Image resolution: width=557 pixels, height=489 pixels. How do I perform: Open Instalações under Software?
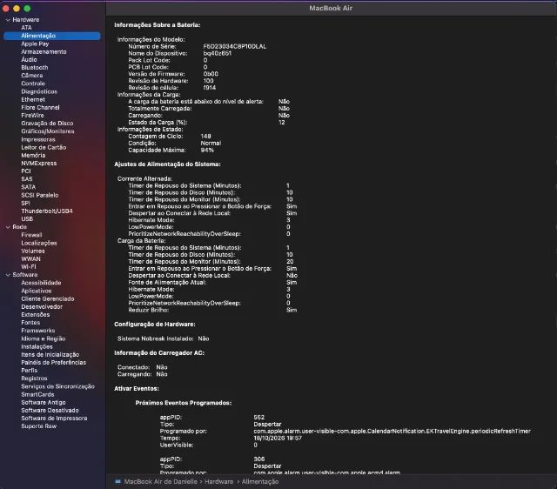point(37,346)
